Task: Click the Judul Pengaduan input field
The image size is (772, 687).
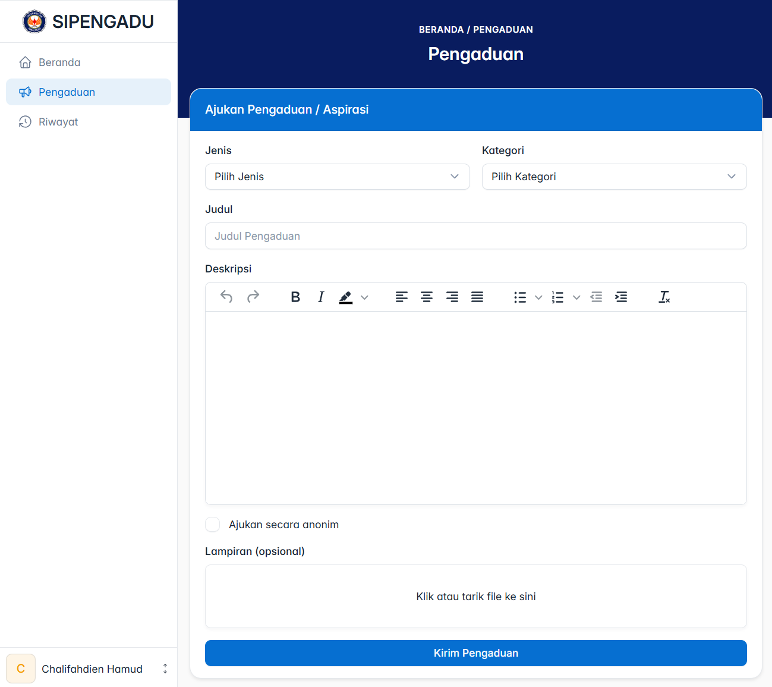Action: point(475,236)
